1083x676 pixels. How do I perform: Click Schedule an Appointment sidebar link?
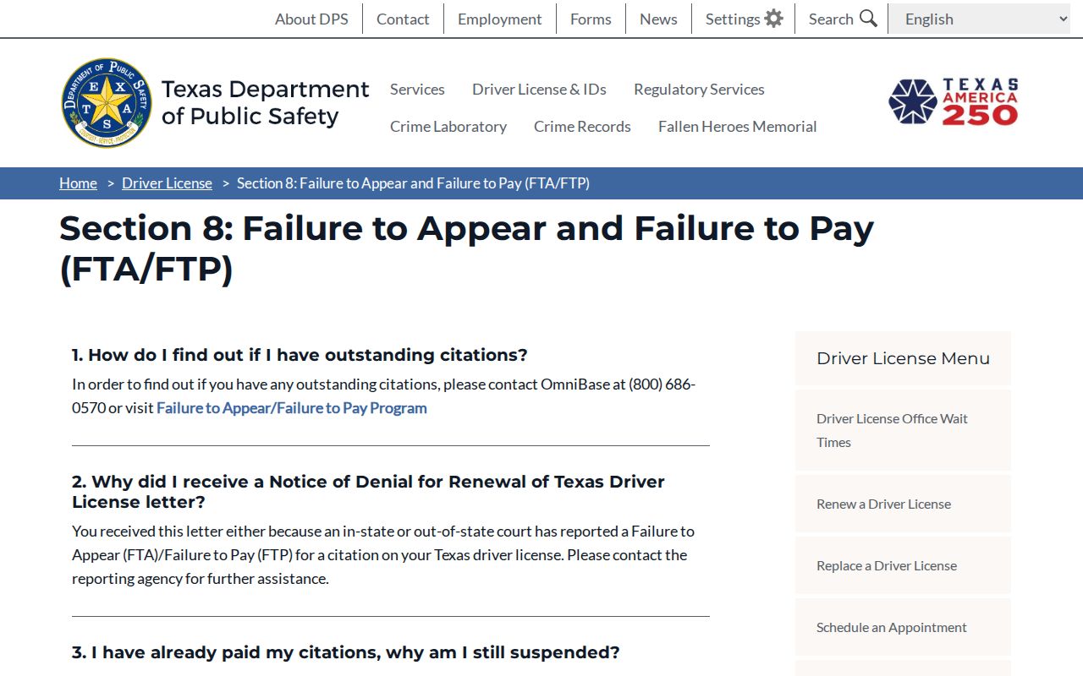[903, 627]
